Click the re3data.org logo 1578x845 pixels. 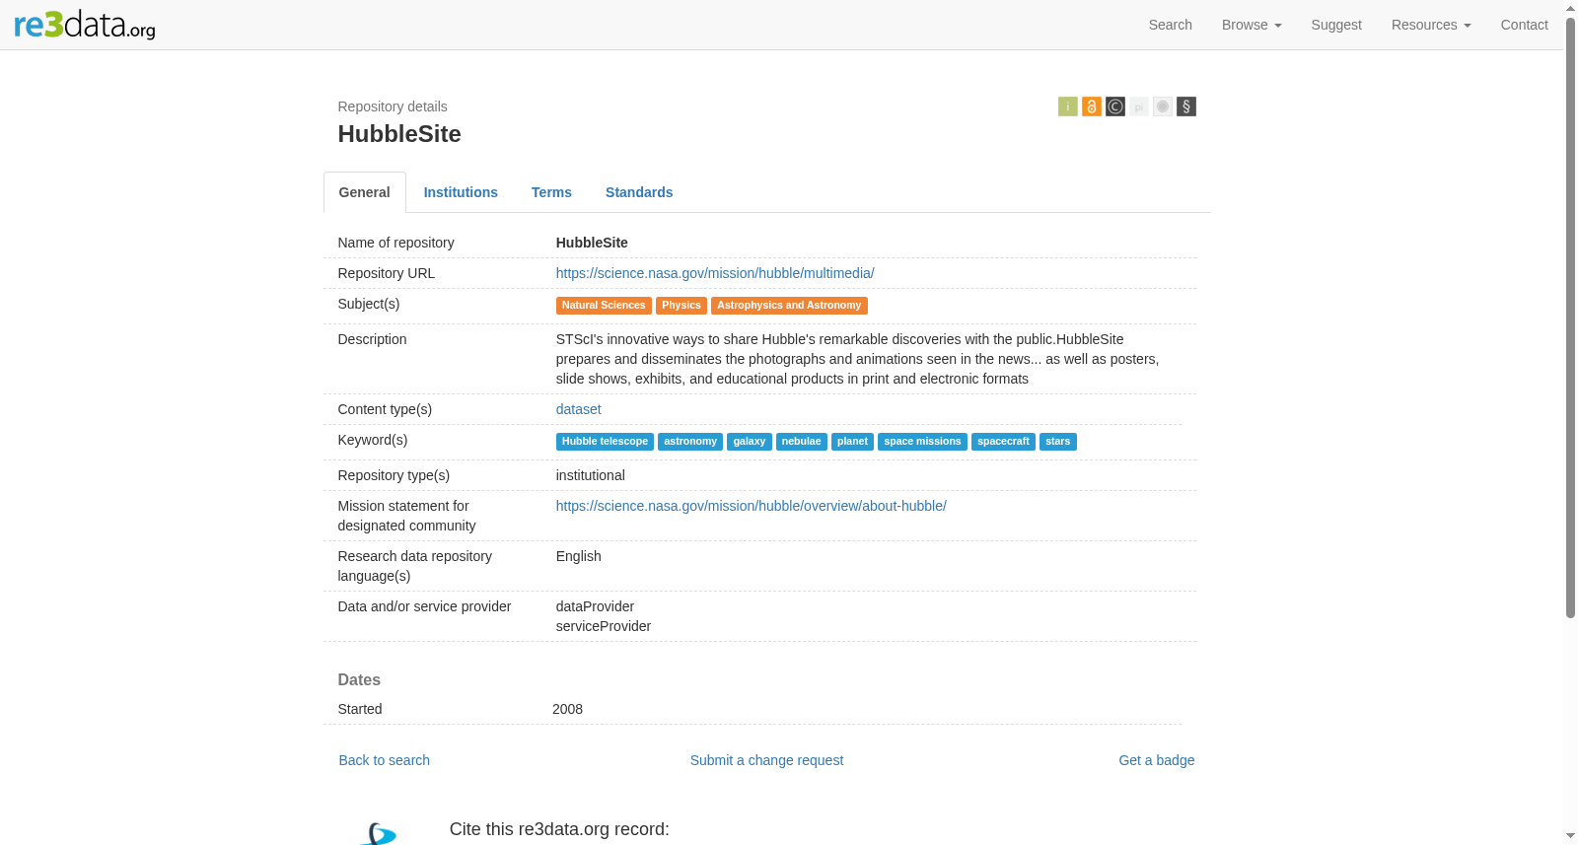pyautogui.click(x=85, y=25)
